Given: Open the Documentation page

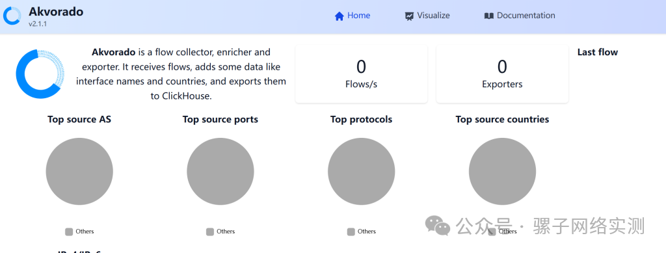Looking at the screenshot, I should 520,16.
